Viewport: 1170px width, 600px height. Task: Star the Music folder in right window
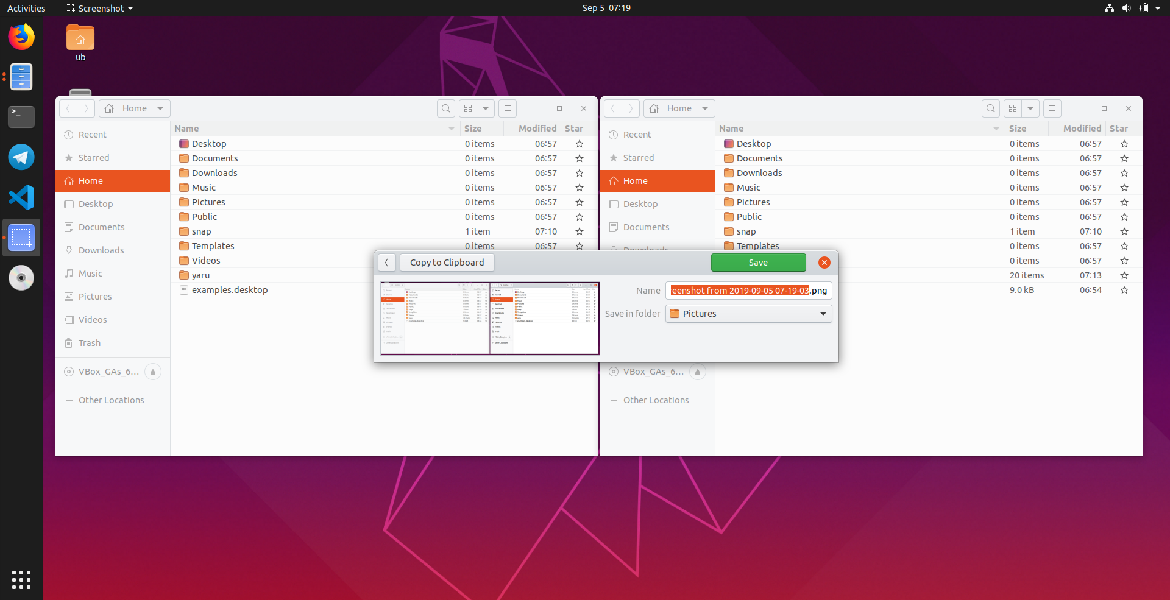[1124, 188]
